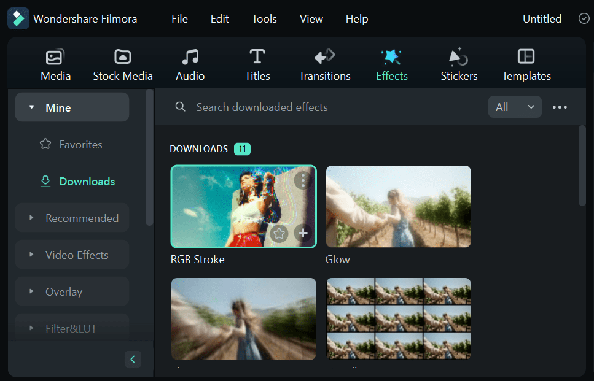
Task: Open the View menu
Action: 311,19
